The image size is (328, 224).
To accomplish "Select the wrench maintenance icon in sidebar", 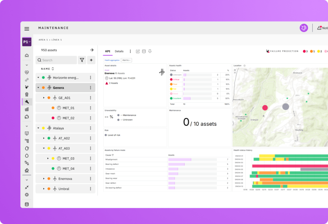I will click(27, 102).
